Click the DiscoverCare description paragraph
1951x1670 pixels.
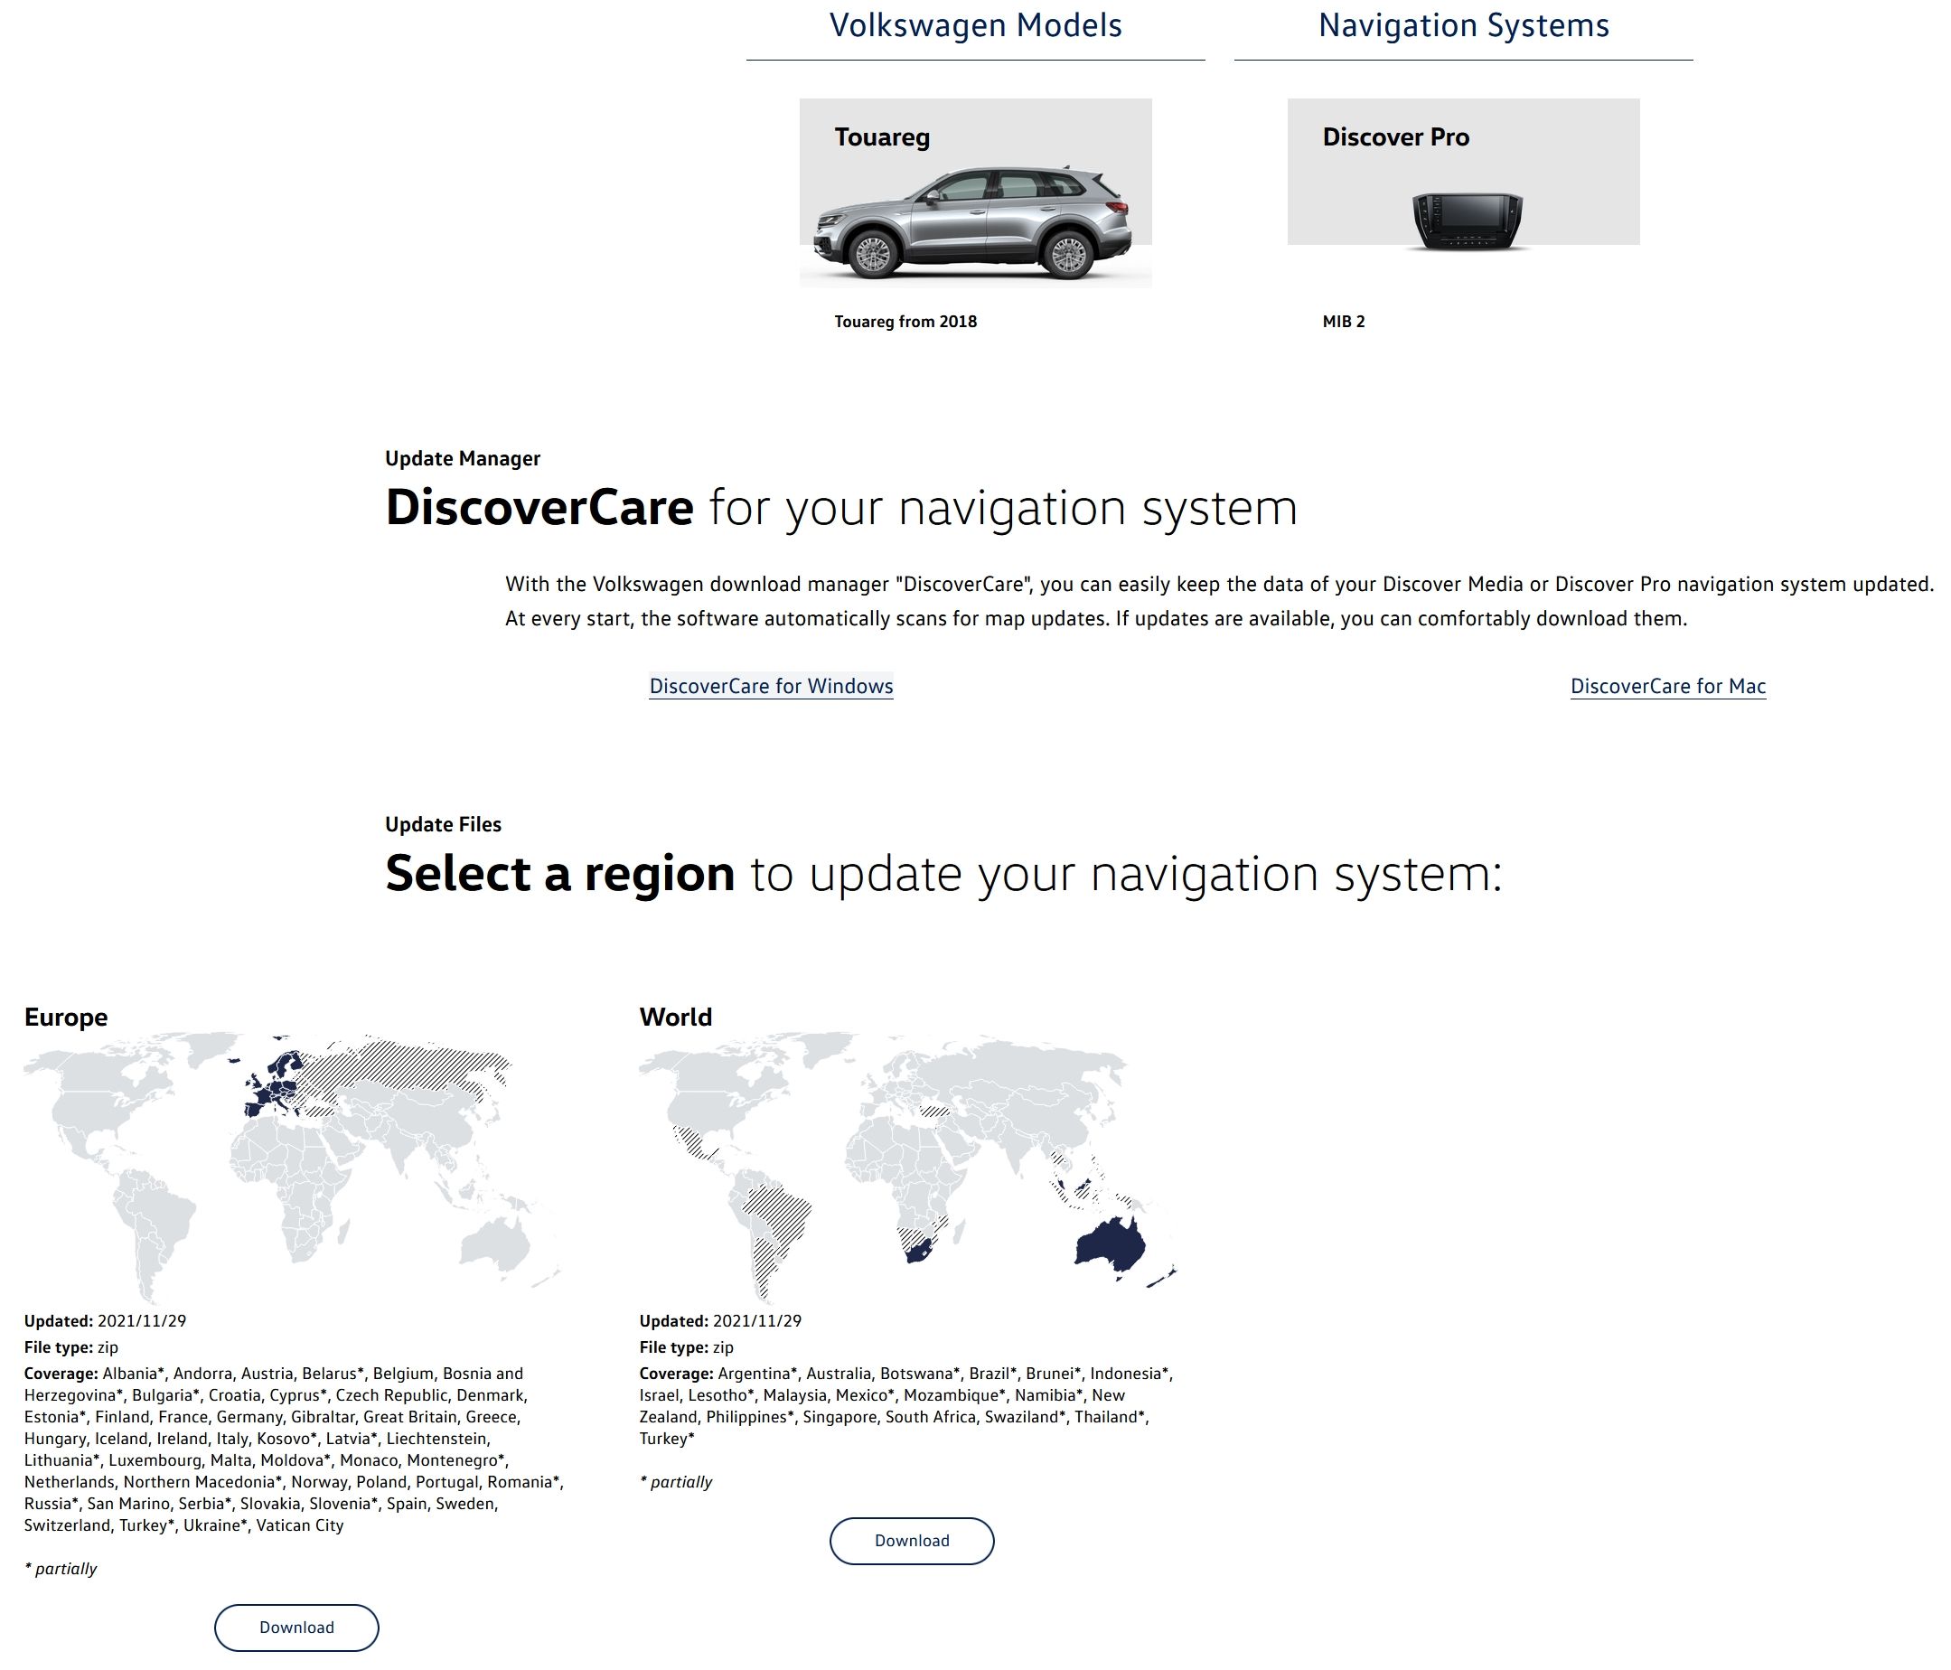pyautogui.click(x=1219, y=602)
